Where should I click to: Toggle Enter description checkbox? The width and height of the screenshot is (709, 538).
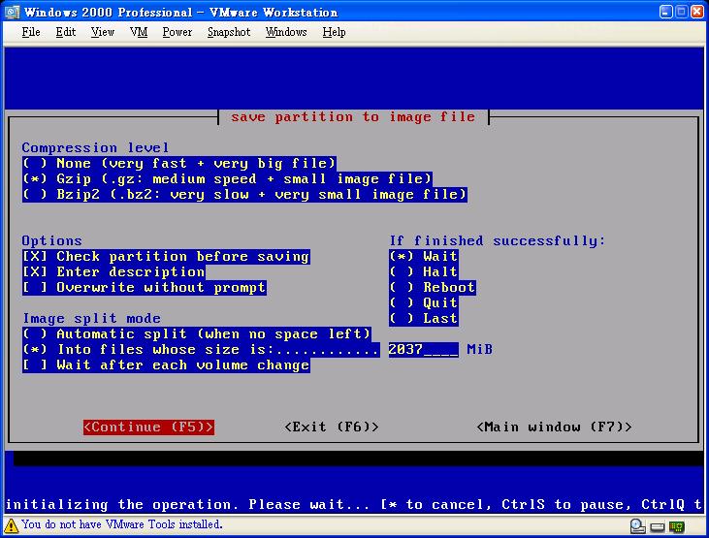(x=113, y=271)
